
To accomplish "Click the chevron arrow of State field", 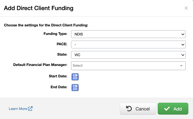I will [183, 55].
